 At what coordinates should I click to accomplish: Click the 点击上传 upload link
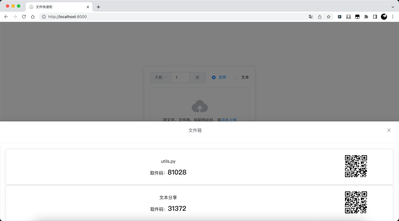229,120
